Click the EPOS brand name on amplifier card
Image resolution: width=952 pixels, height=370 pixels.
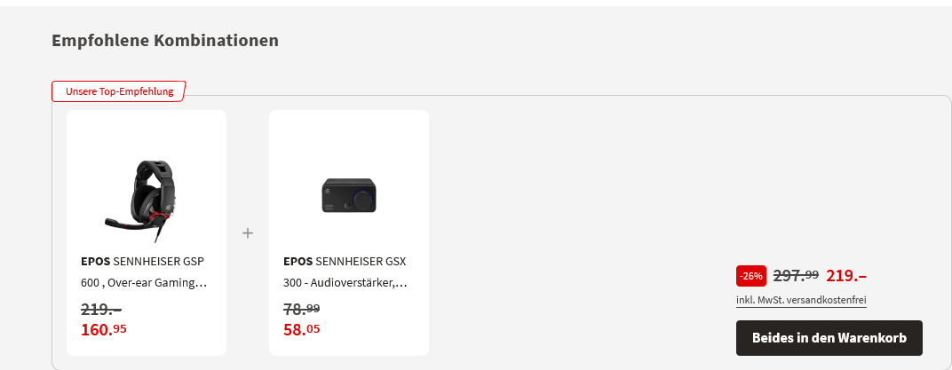297,262
